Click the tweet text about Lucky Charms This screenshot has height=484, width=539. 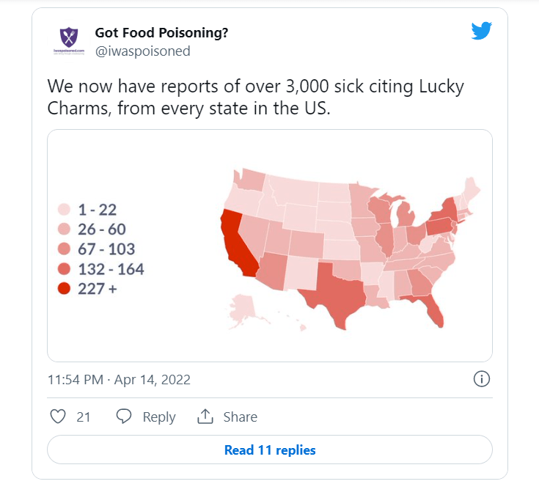point(255,98)
